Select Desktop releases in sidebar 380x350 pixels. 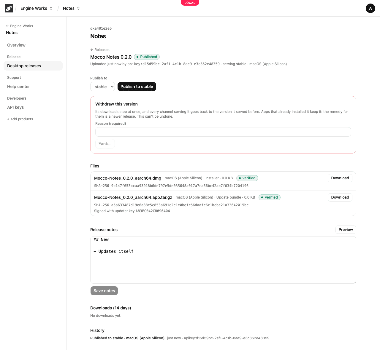pyautogui.click(x=33, y=66)
